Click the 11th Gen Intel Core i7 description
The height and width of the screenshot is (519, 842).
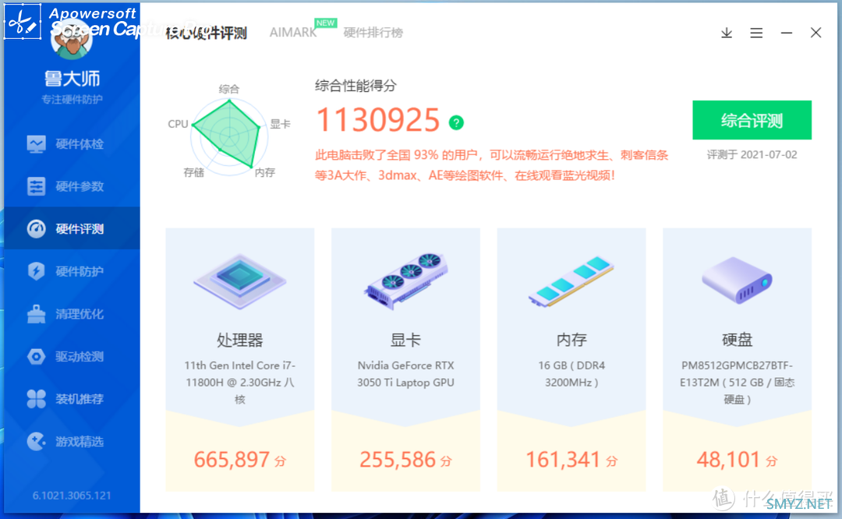tap(239, 382)
